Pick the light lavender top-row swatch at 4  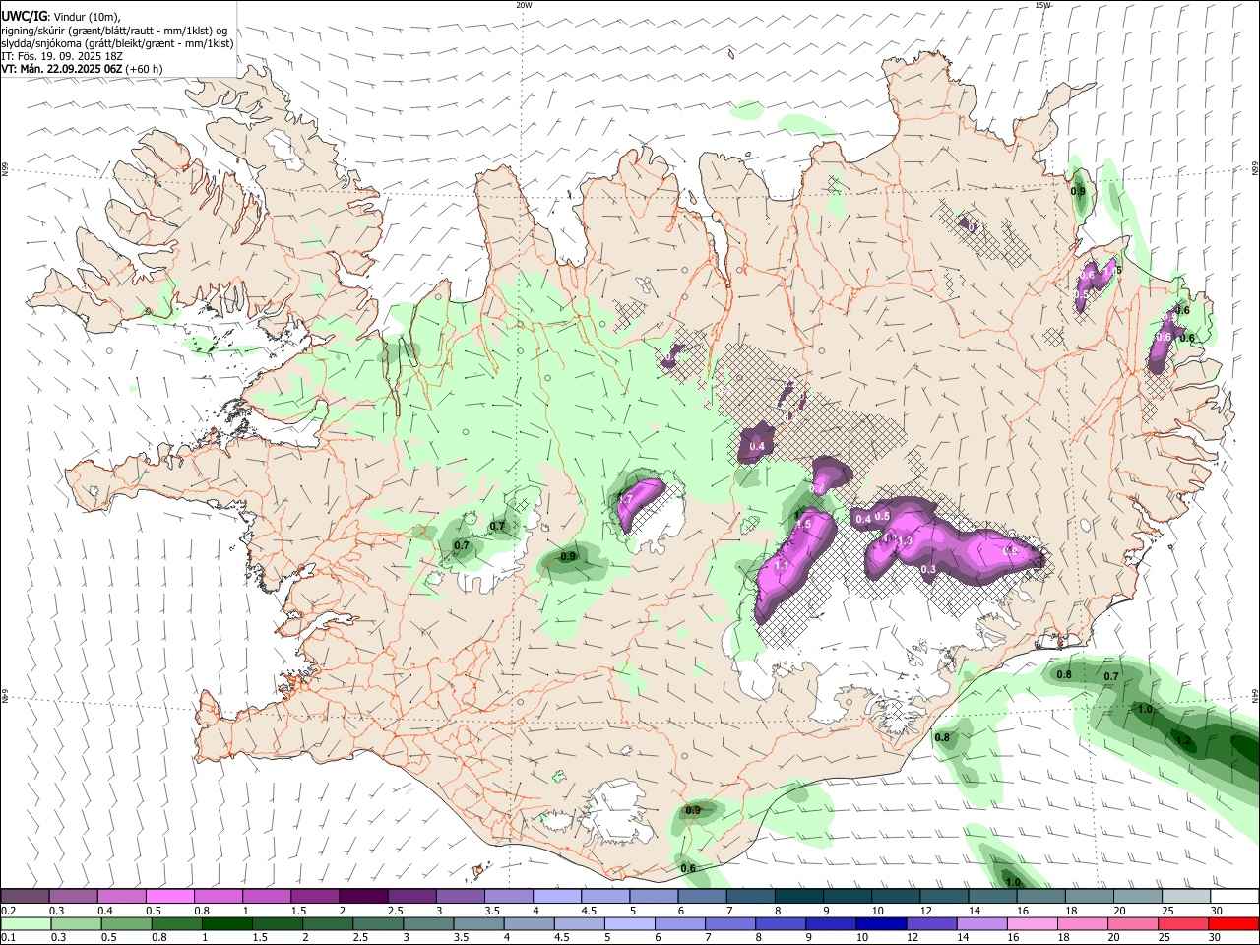pos(556,896)
